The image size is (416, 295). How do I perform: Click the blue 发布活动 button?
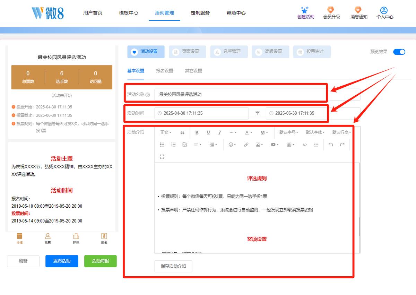[x=62, y=261]
